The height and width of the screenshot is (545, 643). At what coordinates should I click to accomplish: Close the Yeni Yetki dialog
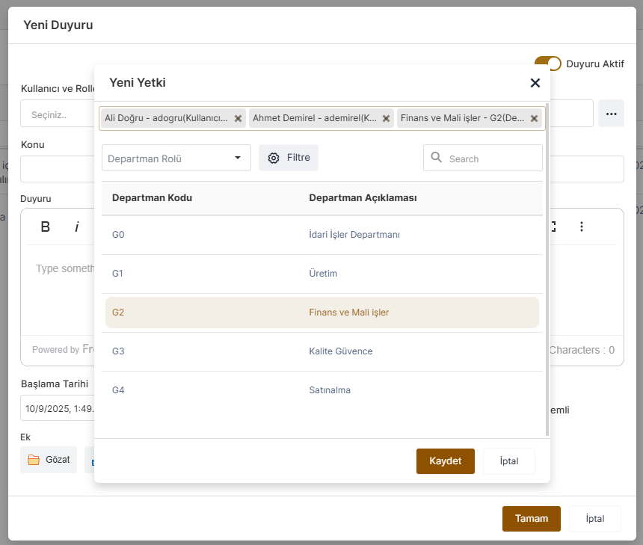(535, 83)
